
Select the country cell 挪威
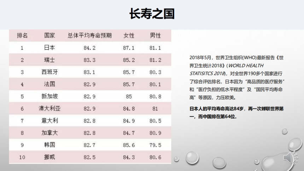[x=49, y=157]
